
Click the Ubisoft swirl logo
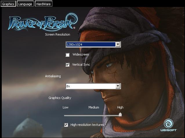click(168, 124)
